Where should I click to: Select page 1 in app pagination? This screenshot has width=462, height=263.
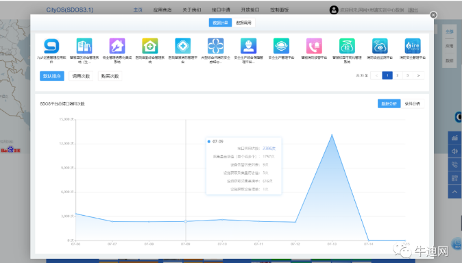pyautogui.click(x=387, y=76)
